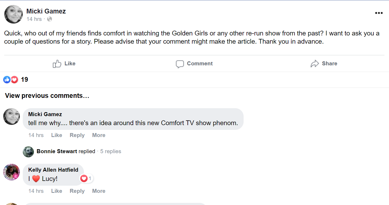The image size is (389, 205).
Task: Click the public globe privacy icon
Action: (x=50, y=19)
